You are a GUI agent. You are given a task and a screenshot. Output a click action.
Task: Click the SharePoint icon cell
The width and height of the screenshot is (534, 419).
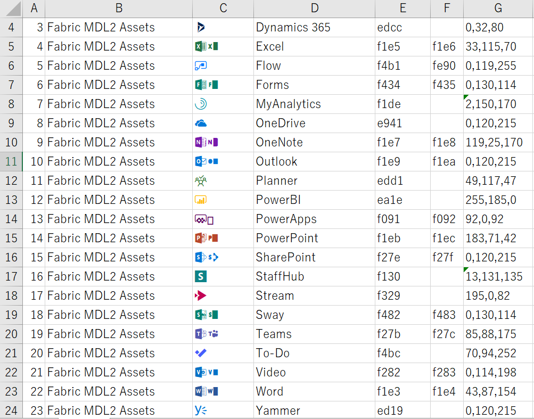click(x=223, y=257)
